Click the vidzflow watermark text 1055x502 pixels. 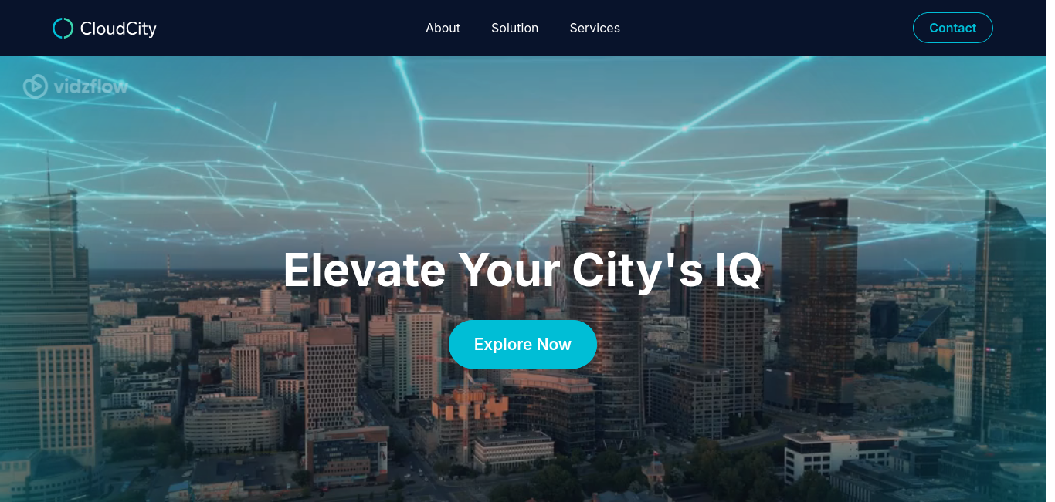tap(90, 86)
